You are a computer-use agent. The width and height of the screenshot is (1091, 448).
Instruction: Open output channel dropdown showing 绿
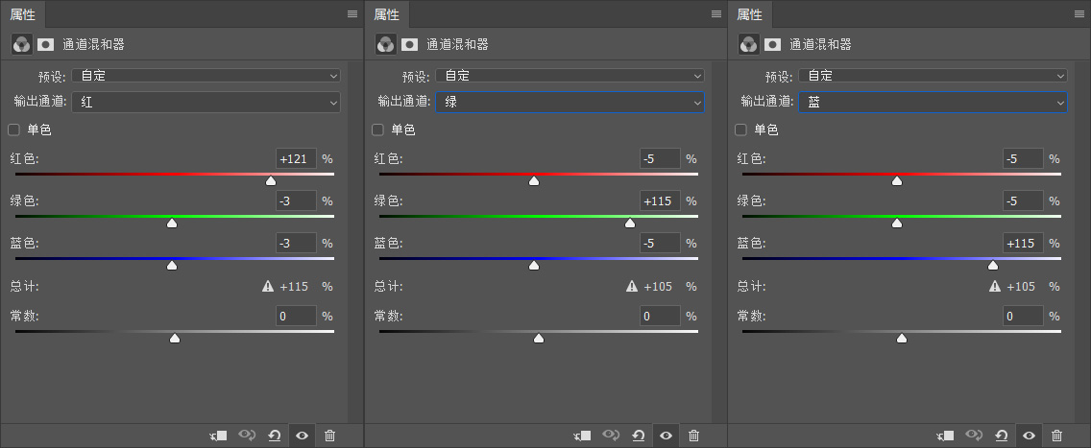click(570, 102)
